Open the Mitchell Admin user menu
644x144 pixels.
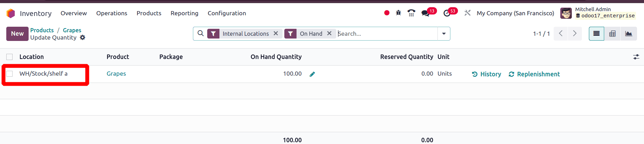point(598,13)
